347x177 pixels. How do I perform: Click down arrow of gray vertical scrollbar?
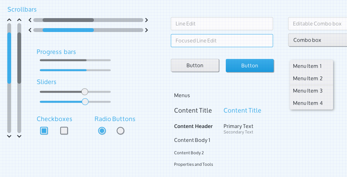pos(19,136)
